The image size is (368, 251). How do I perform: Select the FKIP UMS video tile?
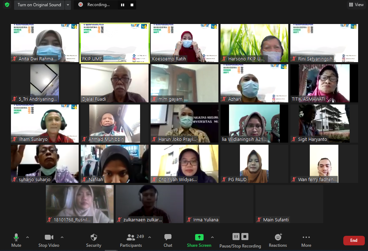tap(115, 43)
